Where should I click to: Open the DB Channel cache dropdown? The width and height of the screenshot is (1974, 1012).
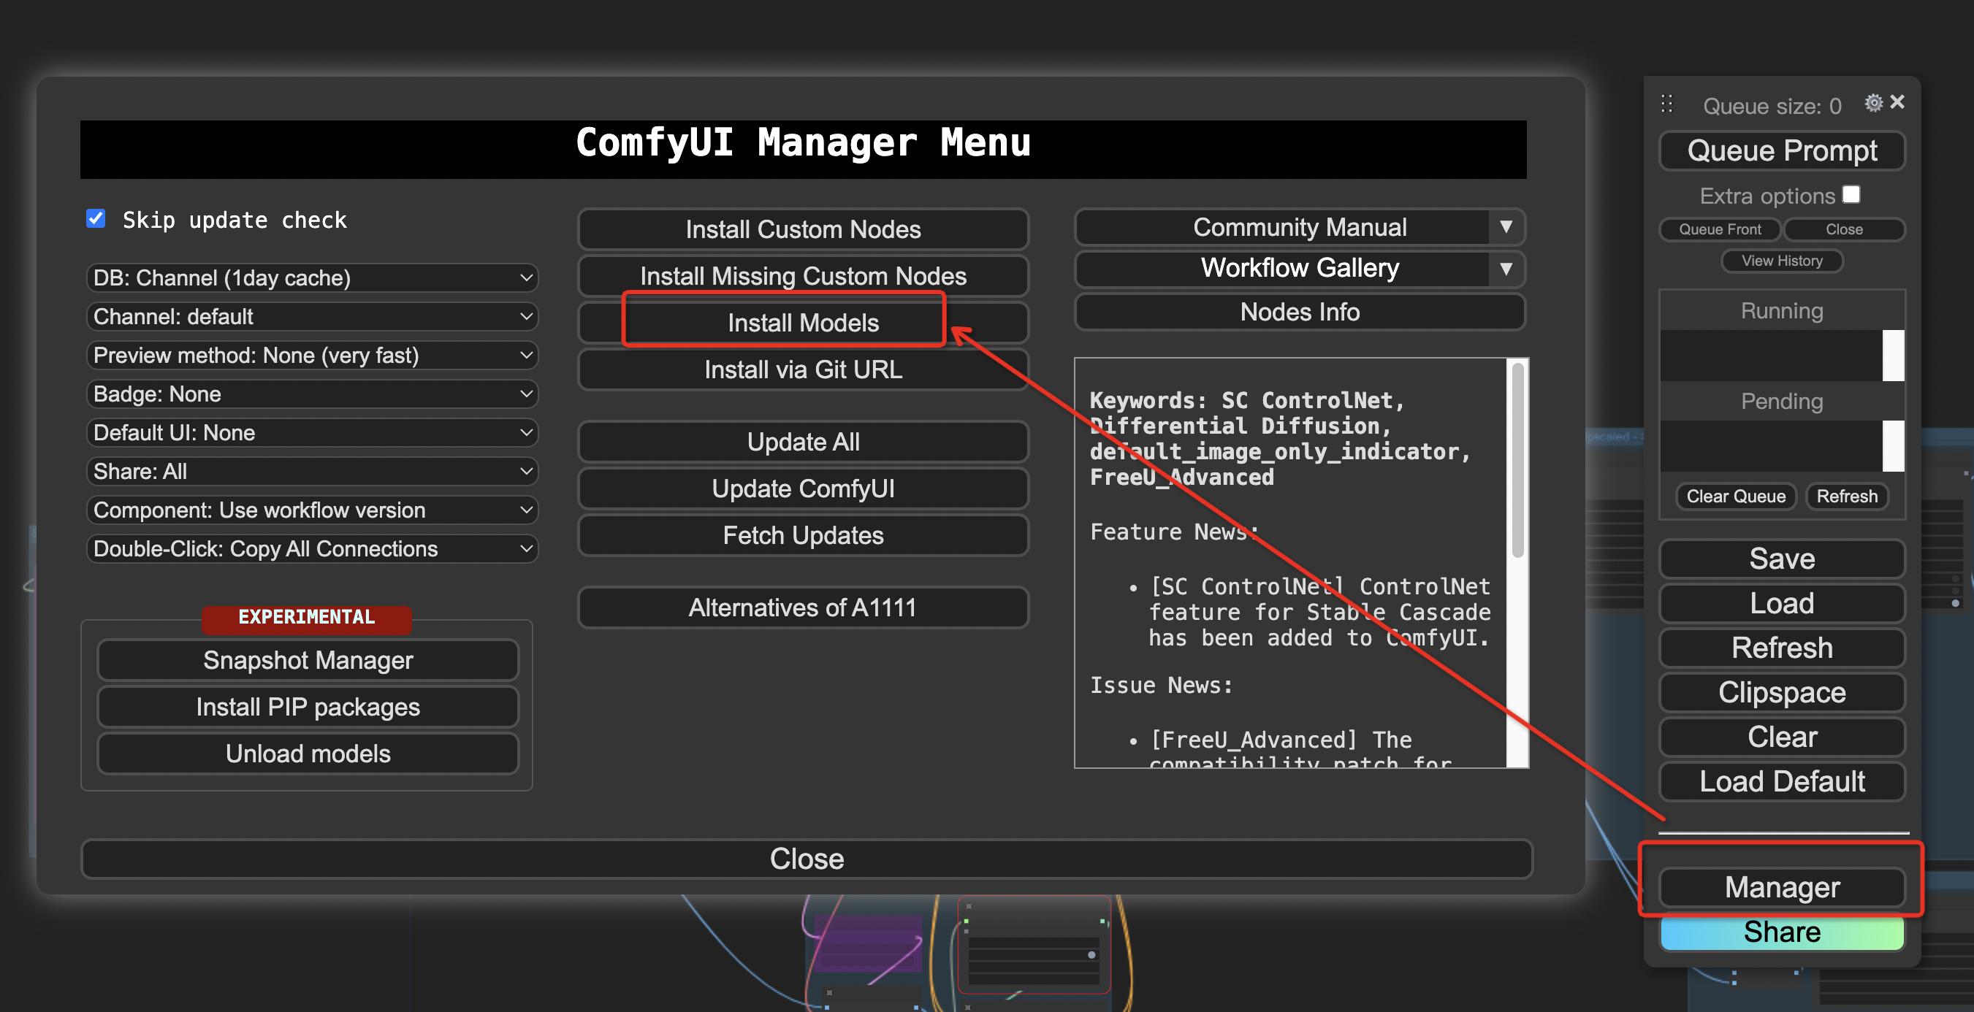pyautogui.click(x=312, y=278)
